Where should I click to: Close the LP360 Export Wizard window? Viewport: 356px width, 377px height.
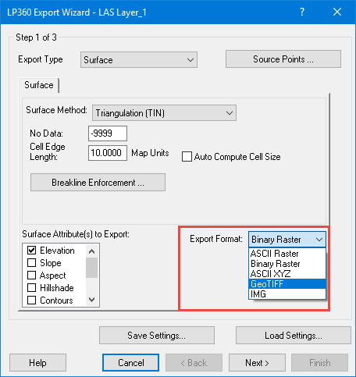337,12
